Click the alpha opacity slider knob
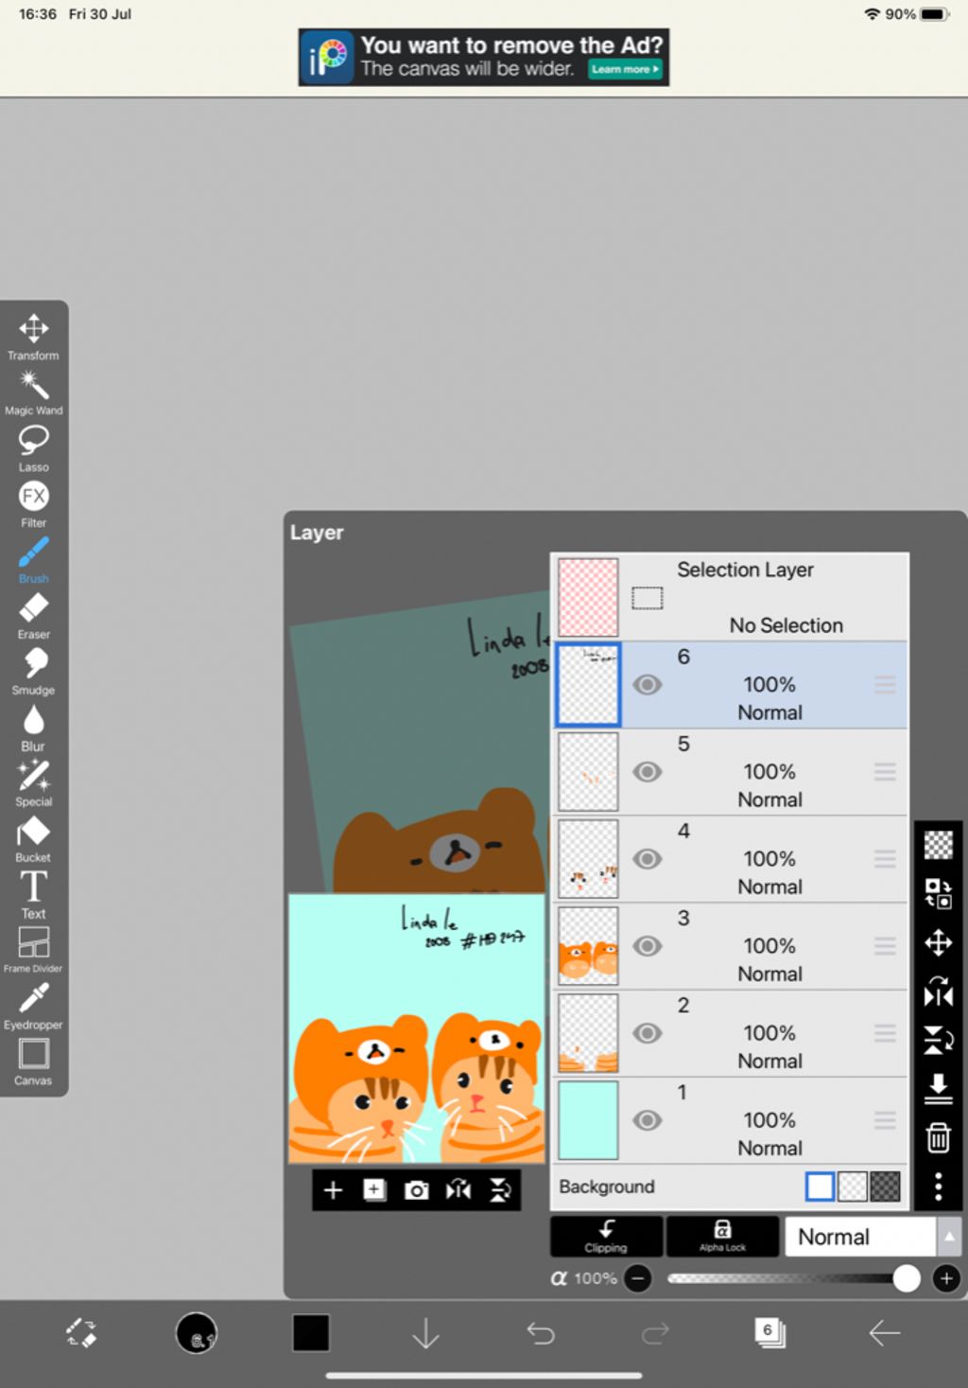968x1388 pixels. [906, 1278]
